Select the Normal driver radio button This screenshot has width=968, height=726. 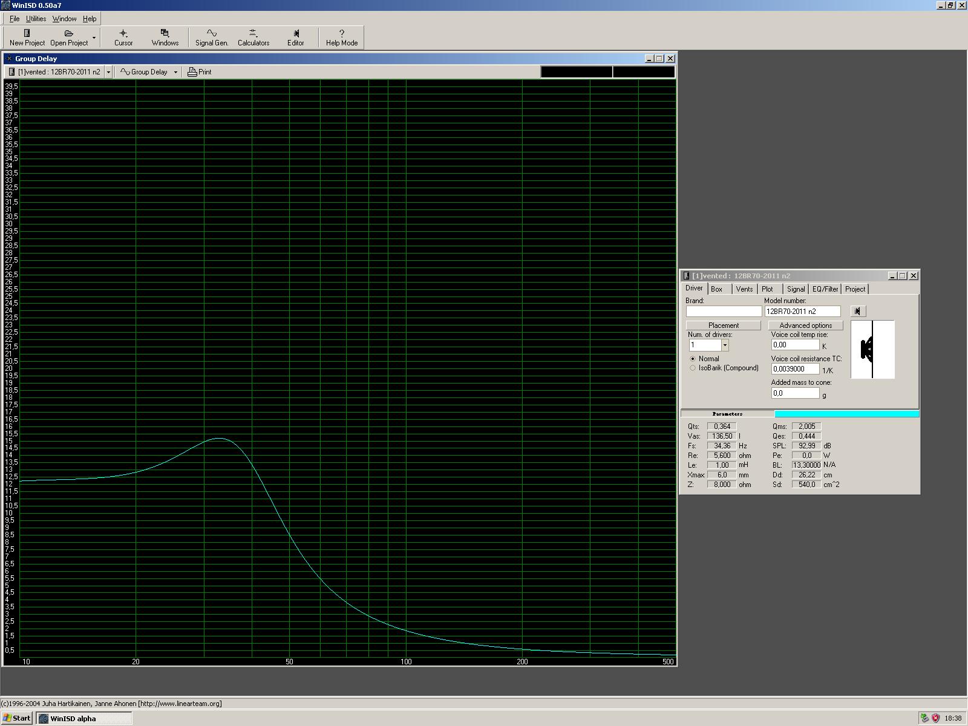point(693,359)
